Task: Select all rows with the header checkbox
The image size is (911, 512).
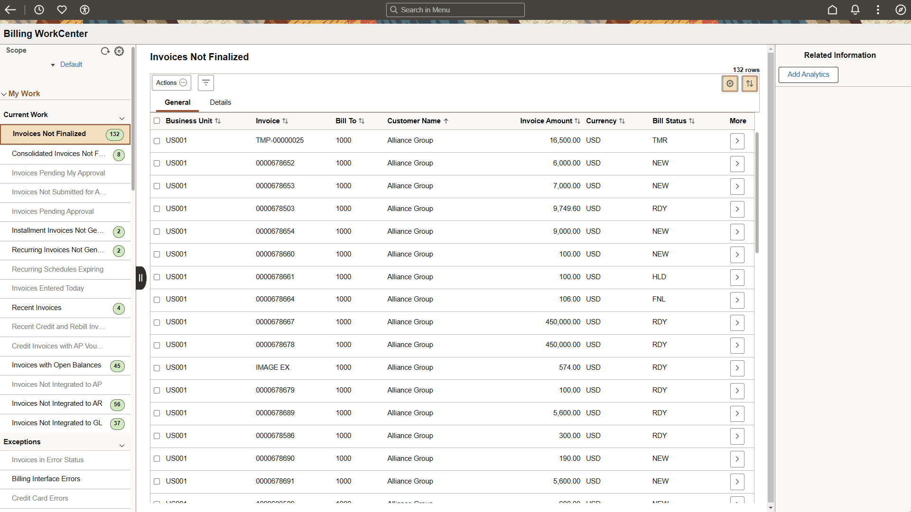Action: 157,121
